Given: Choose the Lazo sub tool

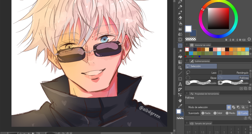Looking at the screenshot, I should coord(201,73).
